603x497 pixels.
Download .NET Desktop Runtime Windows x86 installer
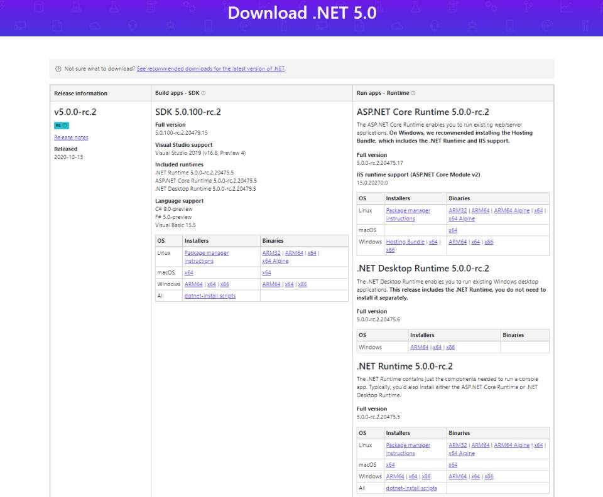pyautogui.click(x=450, y=347)
